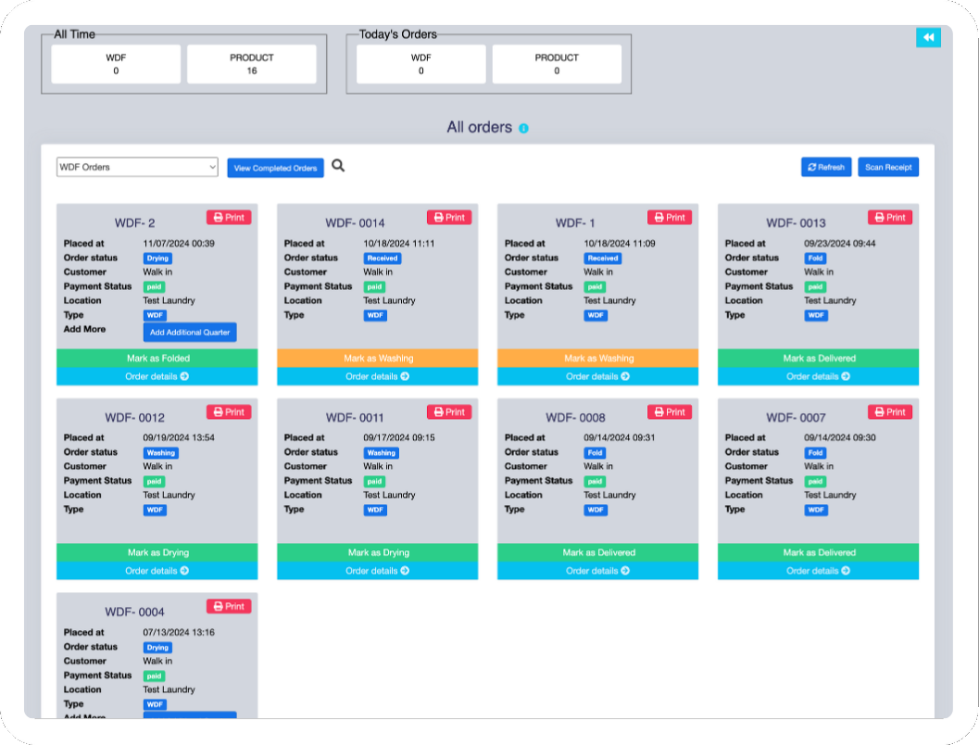979x745 pixels.
Task: Click the Scan Receipt button
Action: [x=888, y=167]
